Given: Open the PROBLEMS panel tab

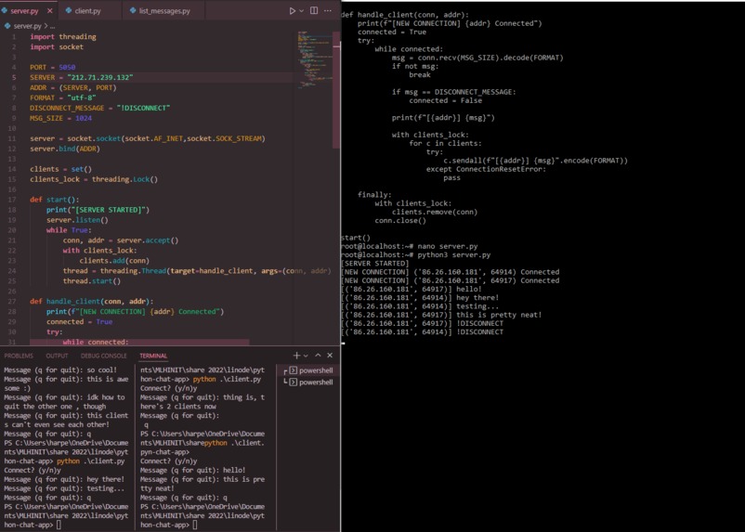Looking at the screenshot, I should coord(19,356).
